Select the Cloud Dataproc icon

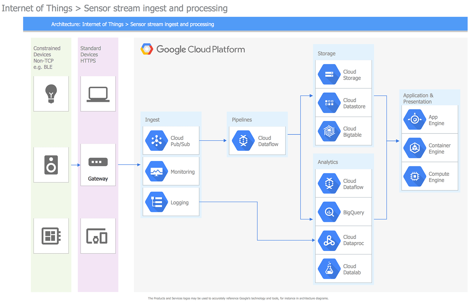coord(329,240)
